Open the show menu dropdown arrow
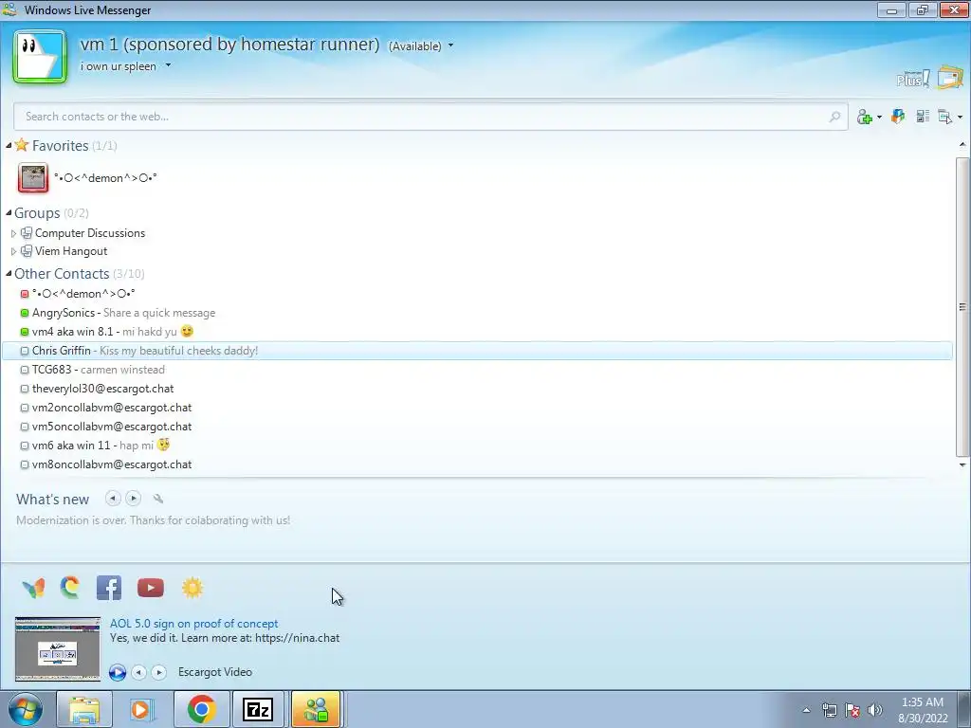Viewport: 971px width, 728px height. (x=960, y=117)
